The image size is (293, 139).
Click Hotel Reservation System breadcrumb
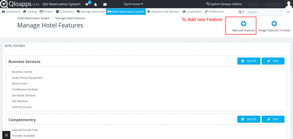point(33,18)
